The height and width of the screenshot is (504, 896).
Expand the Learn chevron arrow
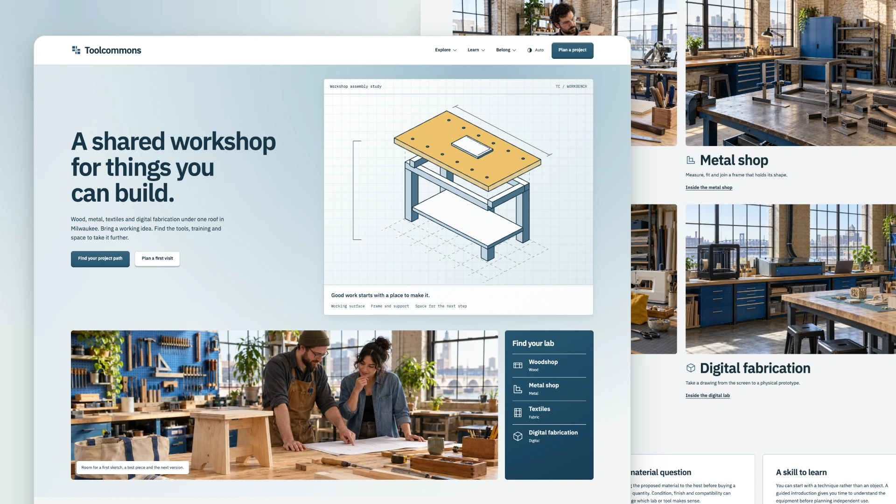click(483, 50)
